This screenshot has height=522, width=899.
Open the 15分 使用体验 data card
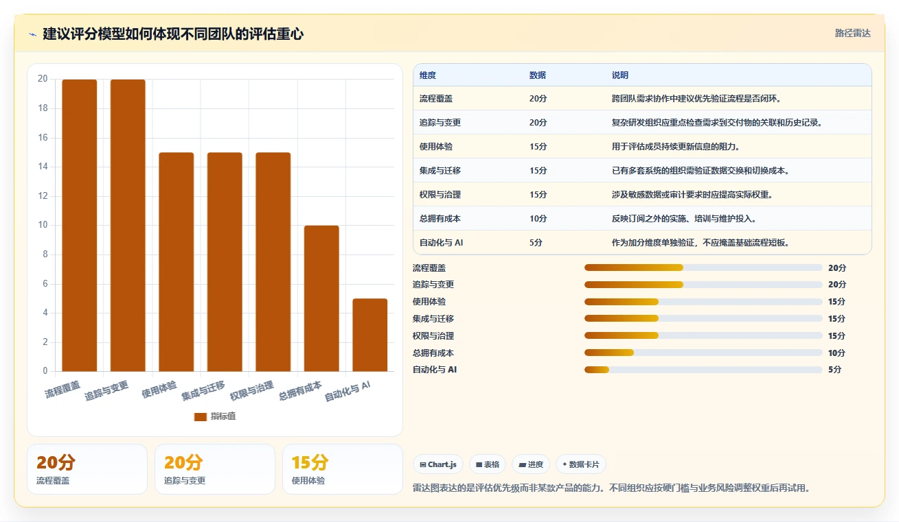(x=343, y=469)
